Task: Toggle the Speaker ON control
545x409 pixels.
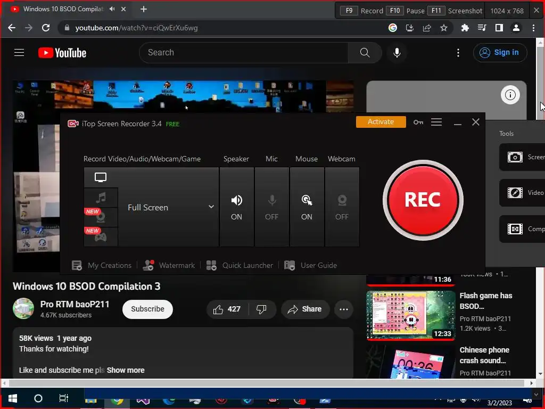Action: [237, 207]
